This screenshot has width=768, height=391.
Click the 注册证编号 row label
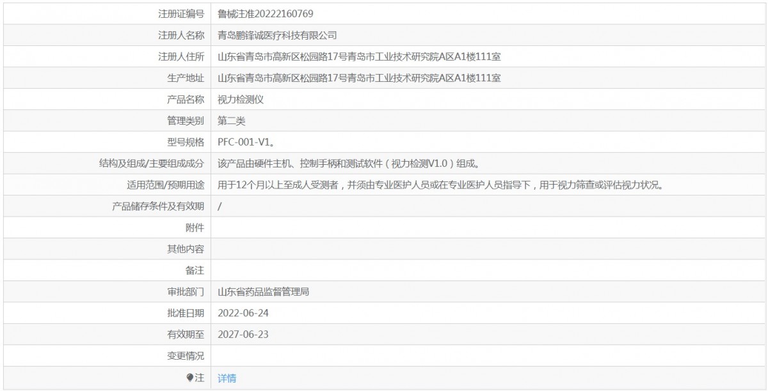pyautogui.click(x=181, y=13)
